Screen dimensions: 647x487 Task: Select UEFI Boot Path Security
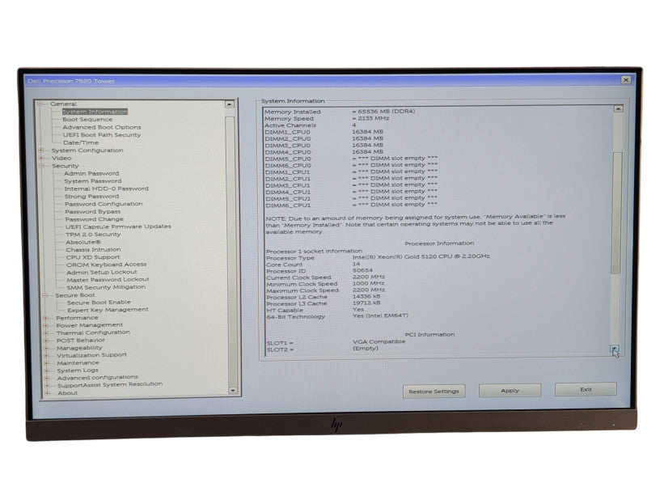pos(102,135)
